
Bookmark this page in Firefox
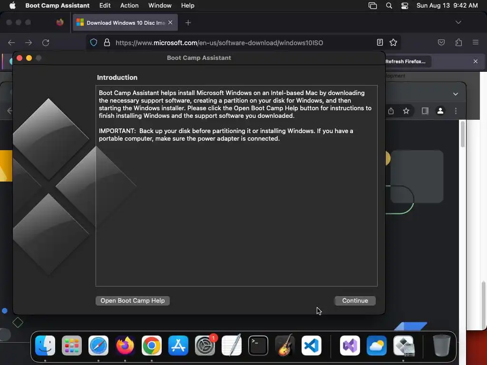[393, 42]
